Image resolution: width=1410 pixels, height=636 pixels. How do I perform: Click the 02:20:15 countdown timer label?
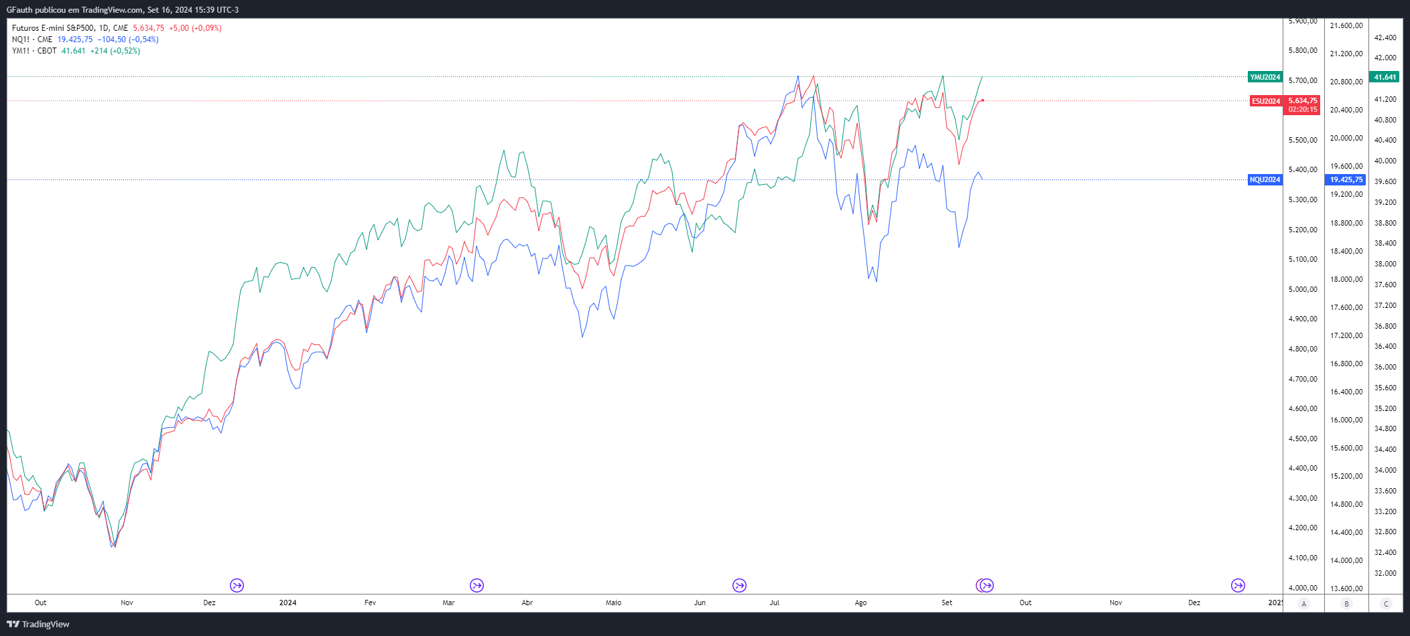pyautogui.click(x=1302, y=109)
